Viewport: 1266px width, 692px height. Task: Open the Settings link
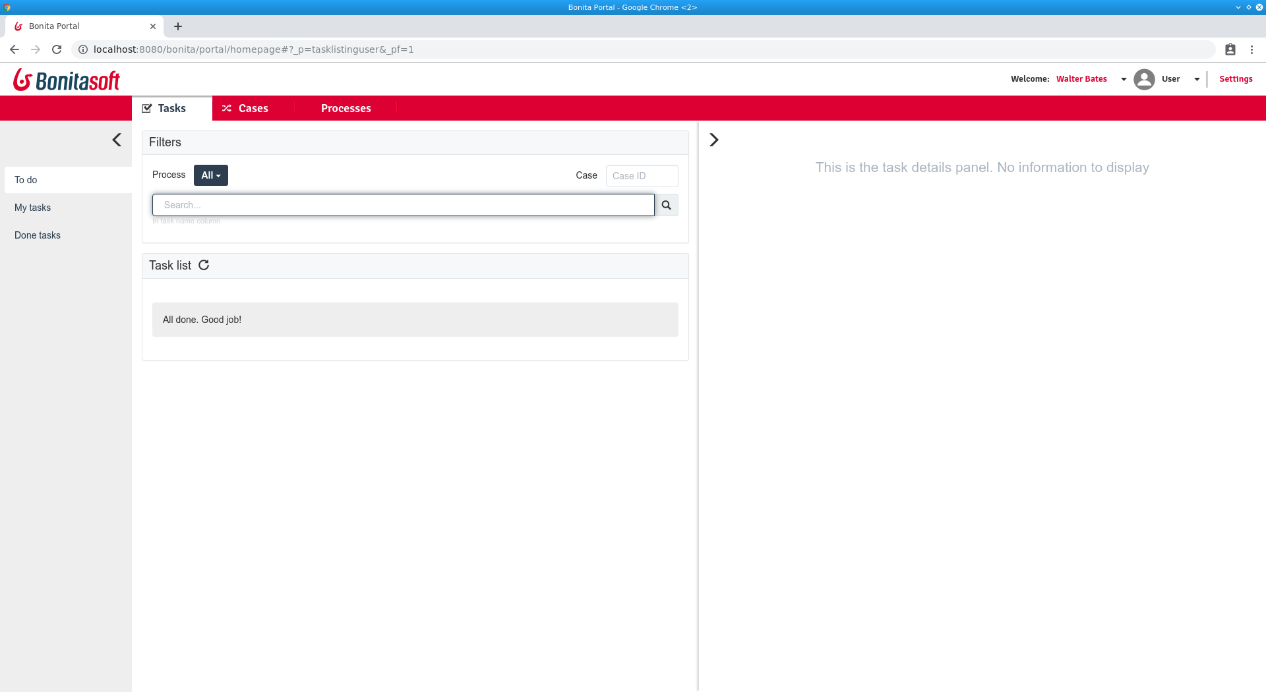[1236, 79]
